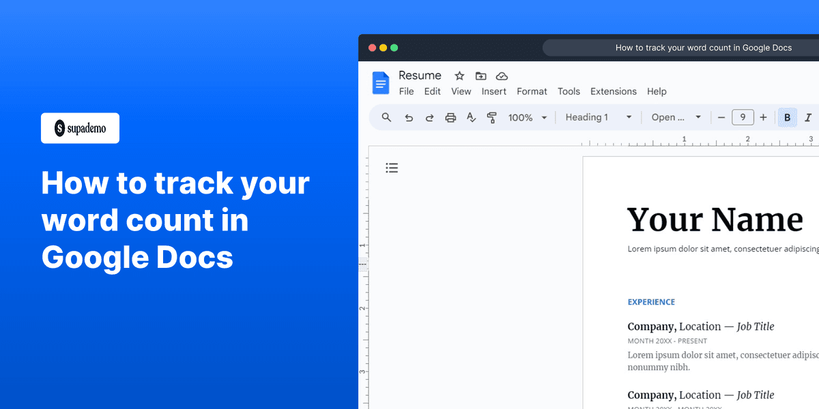
Task: Toggle bold formatting
Action: (x=787, y=117)
